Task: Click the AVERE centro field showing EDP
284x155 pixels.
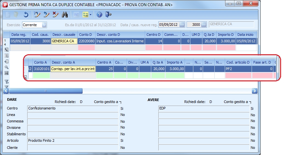Action: pos(204,108)
